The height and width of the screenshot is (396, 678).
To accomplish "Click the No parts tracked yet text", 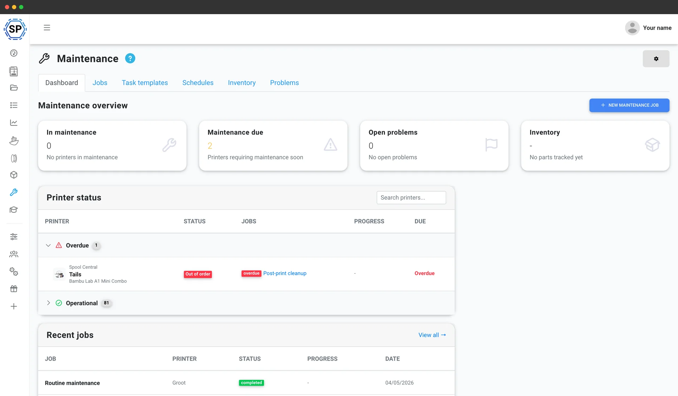I will point(556,157).
